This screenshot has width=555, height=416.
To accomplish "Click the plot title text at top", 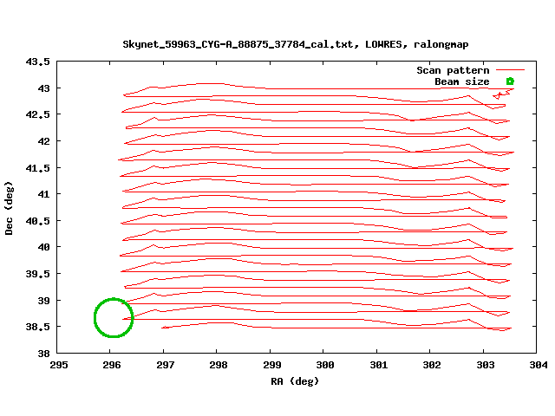I will point(295,43).
